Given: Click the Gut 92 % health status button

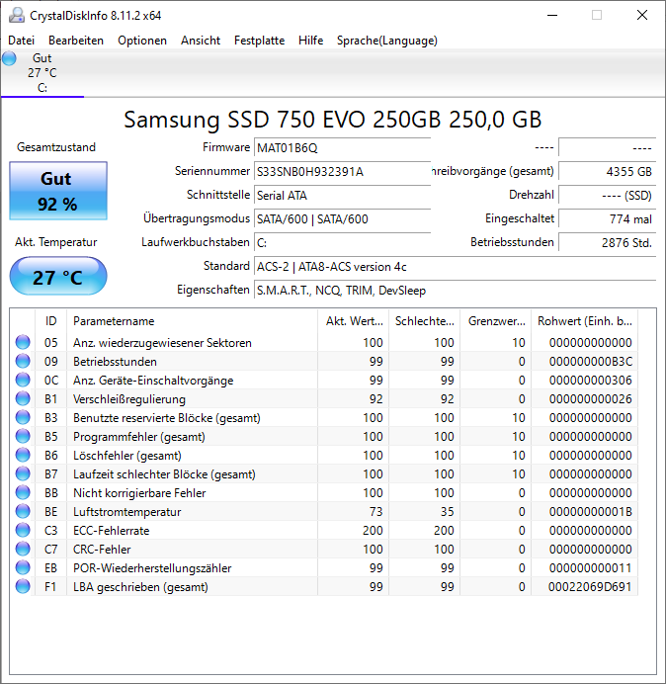Looking at the screenshot, I should (58, 191).
